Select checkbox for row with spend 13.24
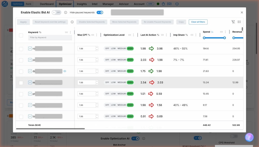The image size is (259, 147). coord(21,83)
